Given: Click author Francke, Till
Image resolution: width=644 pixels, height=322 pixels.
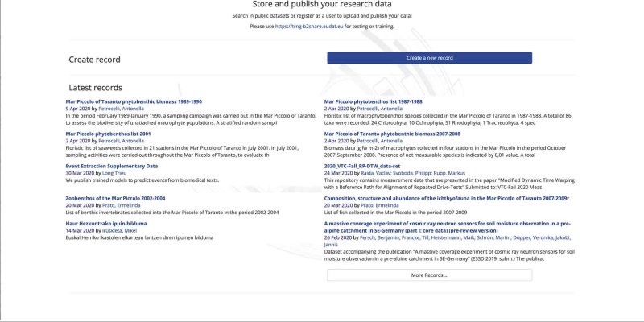Looking at the screenshot, I should pos(415,237).
